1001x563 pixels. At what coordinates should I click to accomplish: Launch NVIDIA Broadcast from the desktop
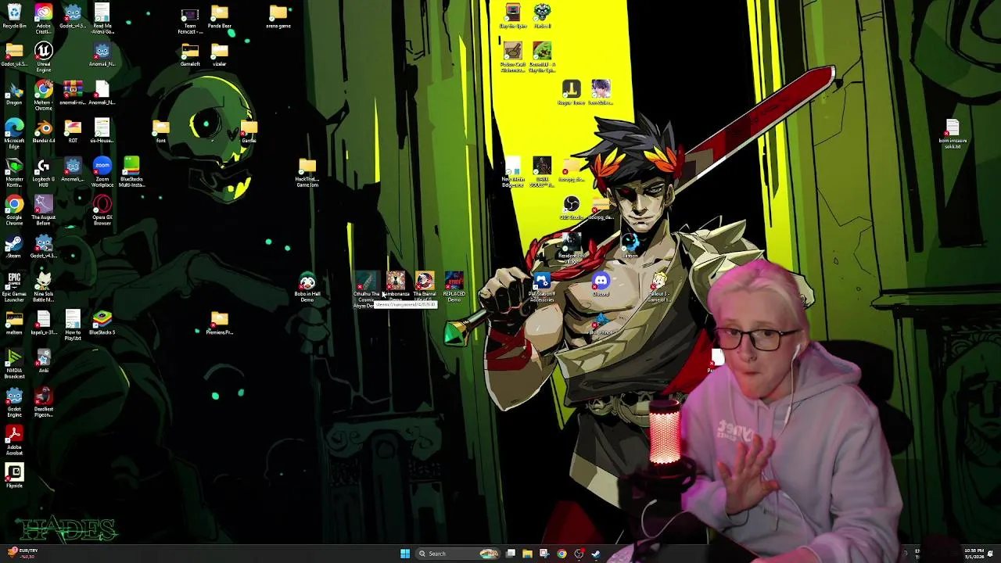pos(14,364)
